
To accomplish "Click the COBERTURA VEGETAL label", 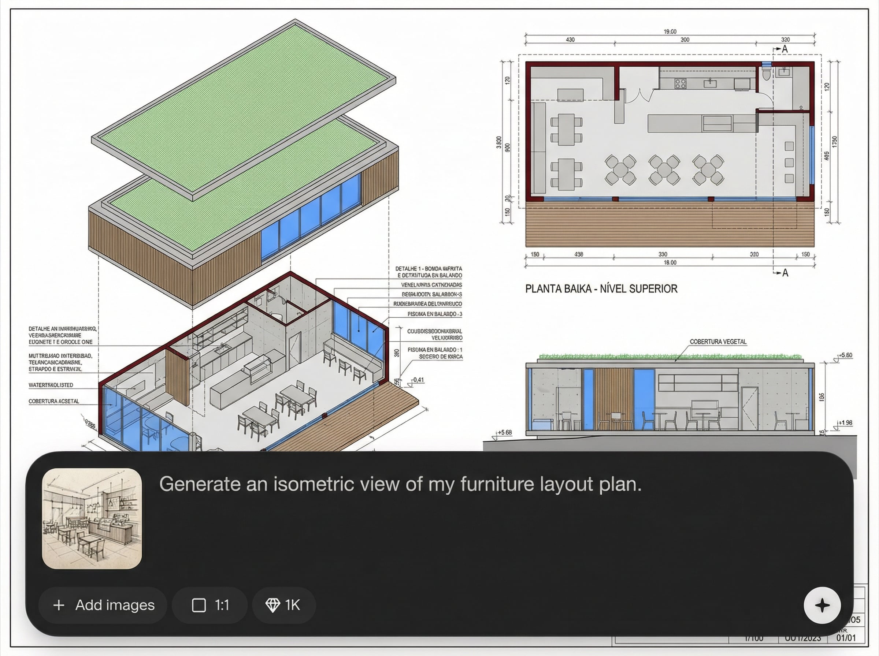I will point(718,342).
